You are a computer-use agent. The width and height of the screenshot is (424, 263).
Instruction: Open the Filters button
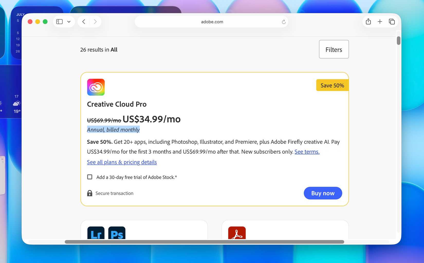point(334,49)
